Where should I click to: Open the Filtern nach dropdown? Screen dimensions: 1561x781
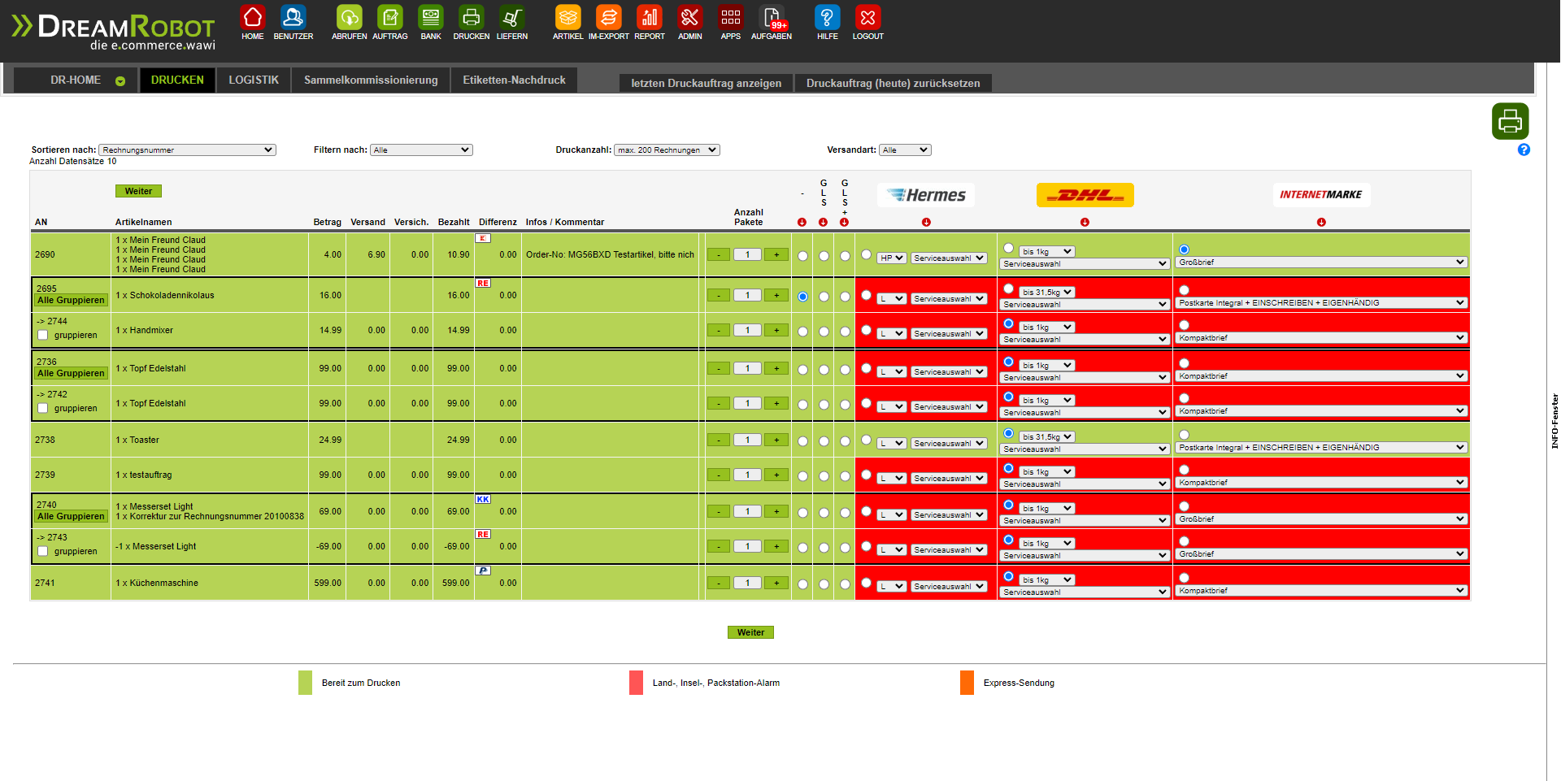421,150
